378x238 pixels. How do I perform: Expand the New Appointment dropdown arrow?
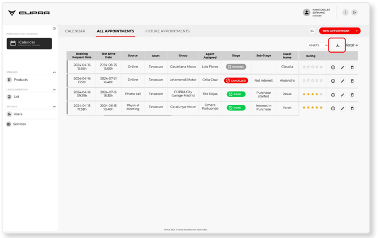357,31
